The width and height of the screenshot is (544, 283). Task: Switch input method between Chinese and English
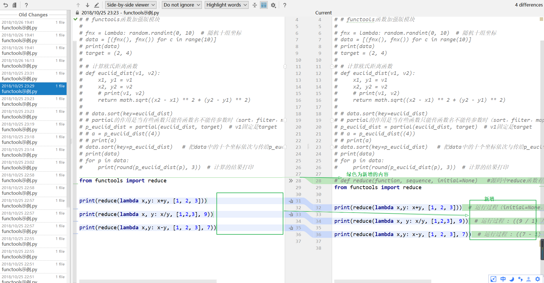pyautogui.click(x=503, y=279)
